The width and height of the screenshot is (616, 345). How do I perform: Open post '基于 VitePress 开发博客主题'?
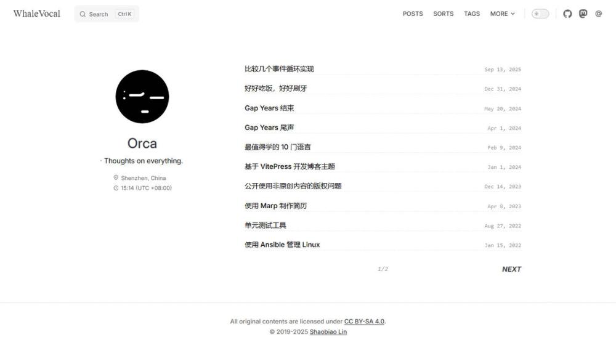tap(290, 166)
